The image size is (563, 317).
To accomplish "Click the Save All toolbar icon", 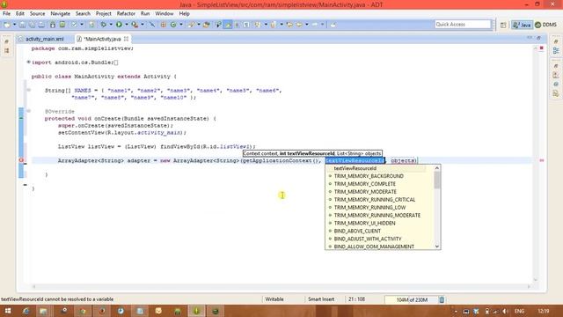I will click(x=32, y=25).
